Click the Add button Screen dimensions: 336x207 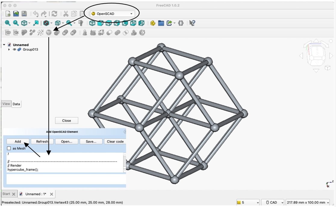tap(18, 142)
